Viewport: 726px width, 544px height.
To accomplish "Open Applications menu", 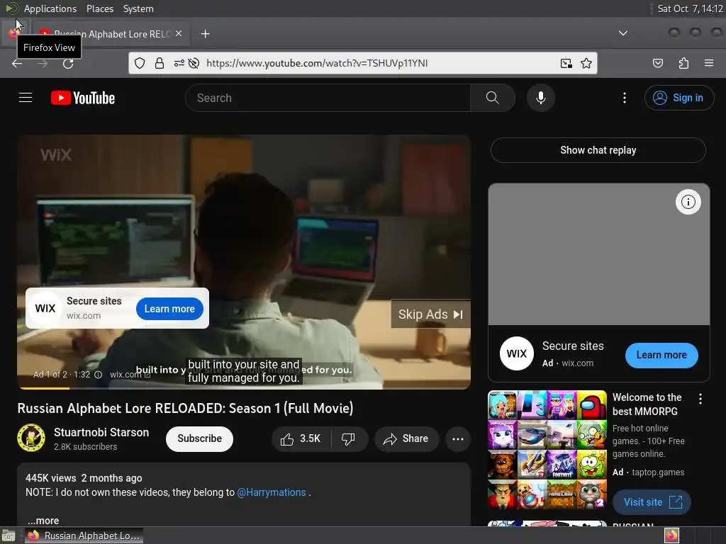I will point(50,8).
